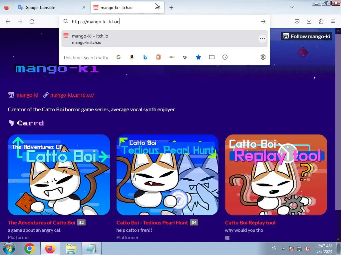Select the mango-ki - itch.io tab
341x255 pixels.
pyautogui.click(x=127, y=7)
